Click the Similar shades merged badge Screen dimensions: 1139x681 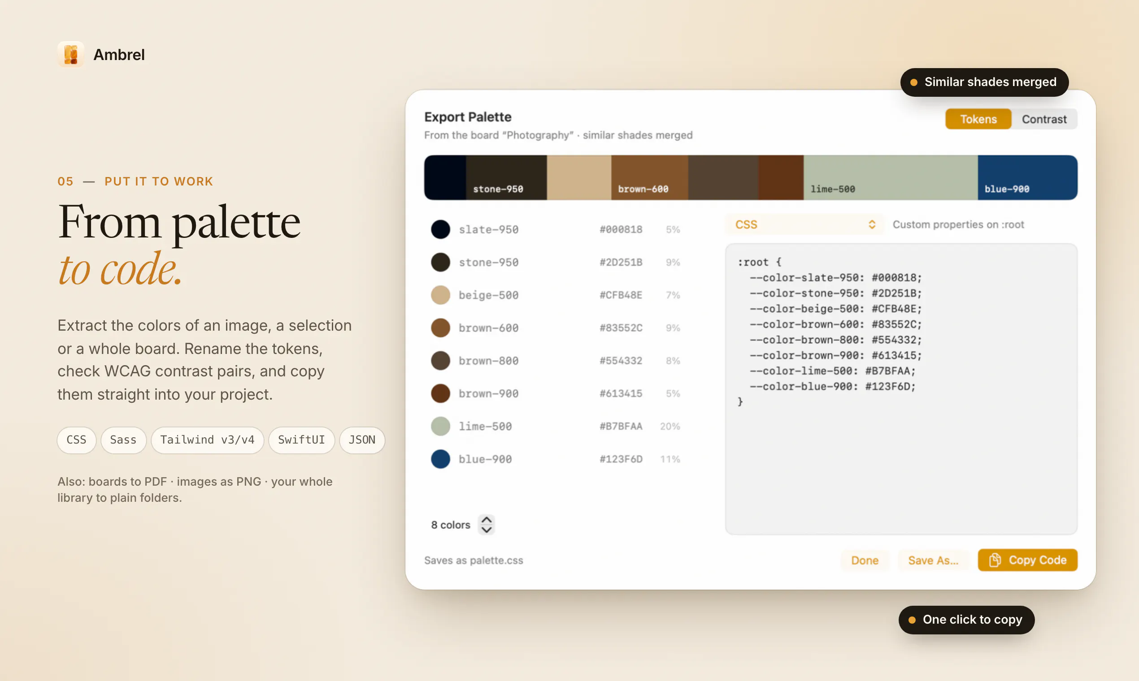(984, 82)
